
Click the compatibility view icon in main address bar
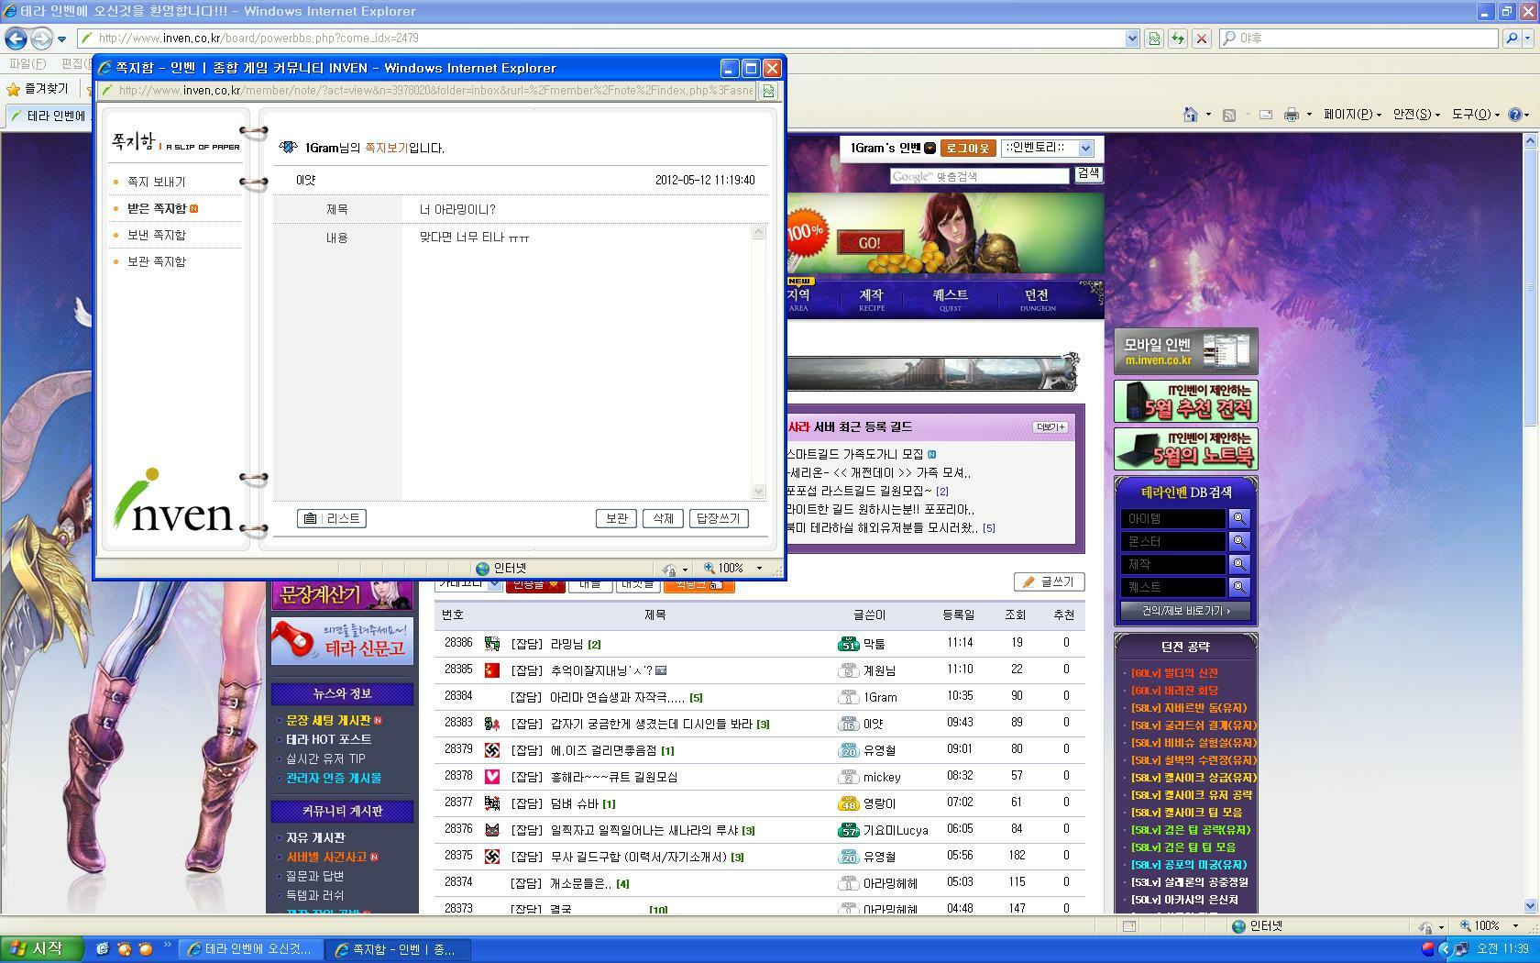(1154, 39)
